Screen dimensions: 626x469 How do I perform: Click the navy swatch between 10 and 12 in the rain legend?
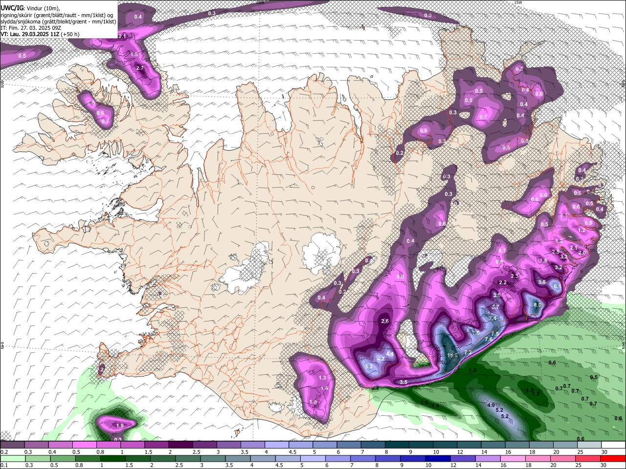click(x=437, y=458)
